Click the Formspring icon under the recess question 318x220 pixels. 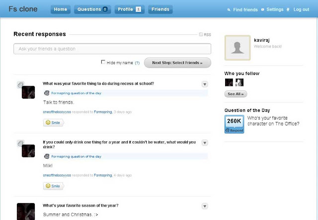[x=47, y=93]
